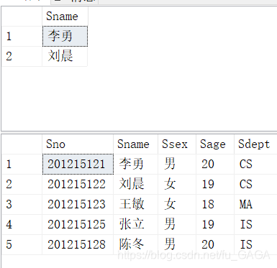Select the Sage cell 20 in the 李勇 row
Viewport: 277px width, 268px height.
215,164
